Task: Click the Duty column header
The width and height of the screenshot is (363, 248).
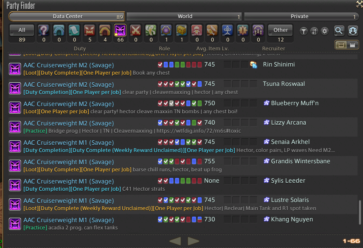Action: point(79,48)
